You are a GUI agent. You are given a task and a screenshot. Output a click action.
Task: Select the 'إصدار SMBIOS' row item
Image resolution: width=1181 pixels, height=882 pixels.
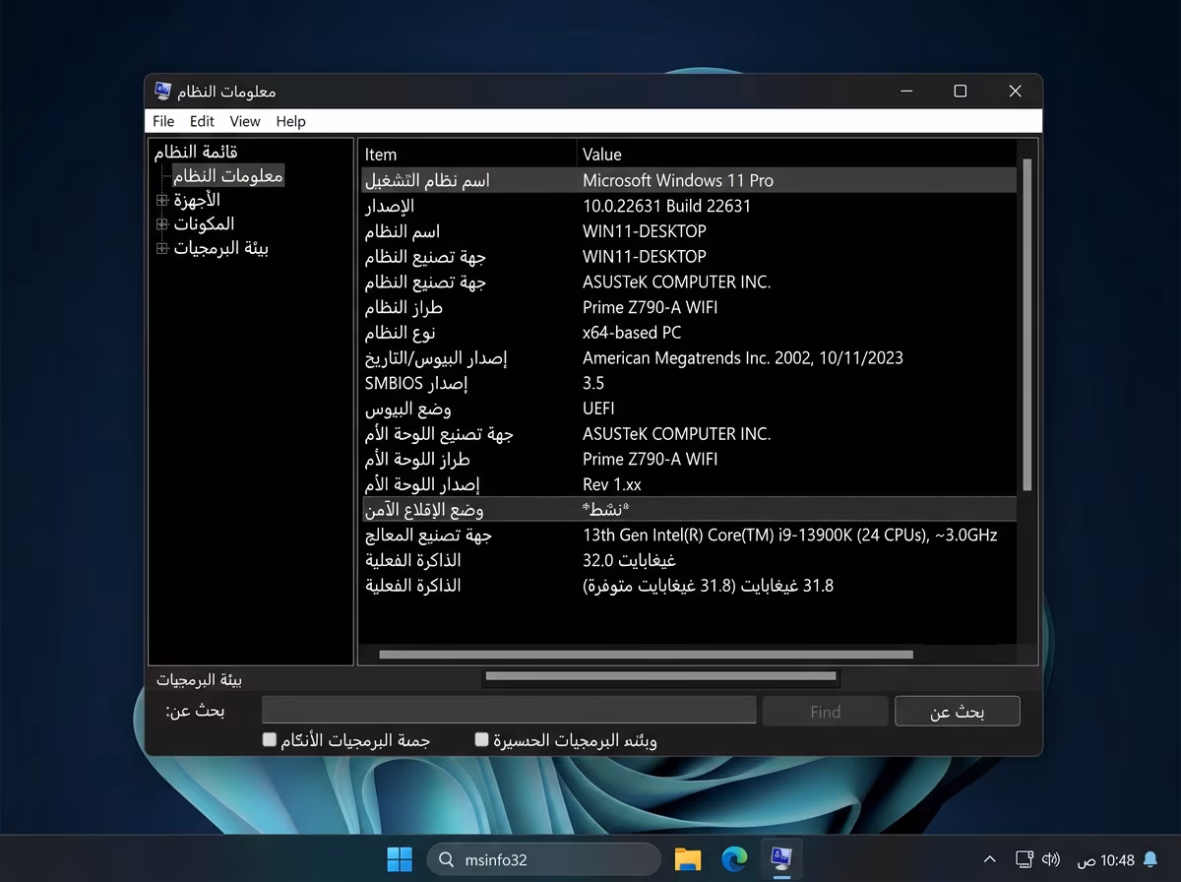pos(416,383)
